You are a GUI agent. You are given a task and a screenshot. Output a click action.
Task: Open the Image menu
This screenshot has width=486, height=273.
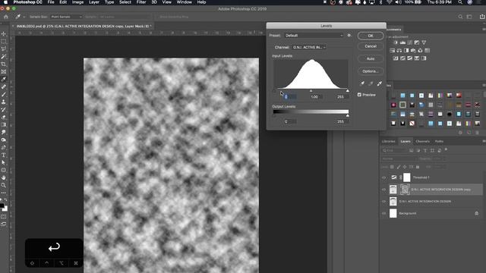77,2
